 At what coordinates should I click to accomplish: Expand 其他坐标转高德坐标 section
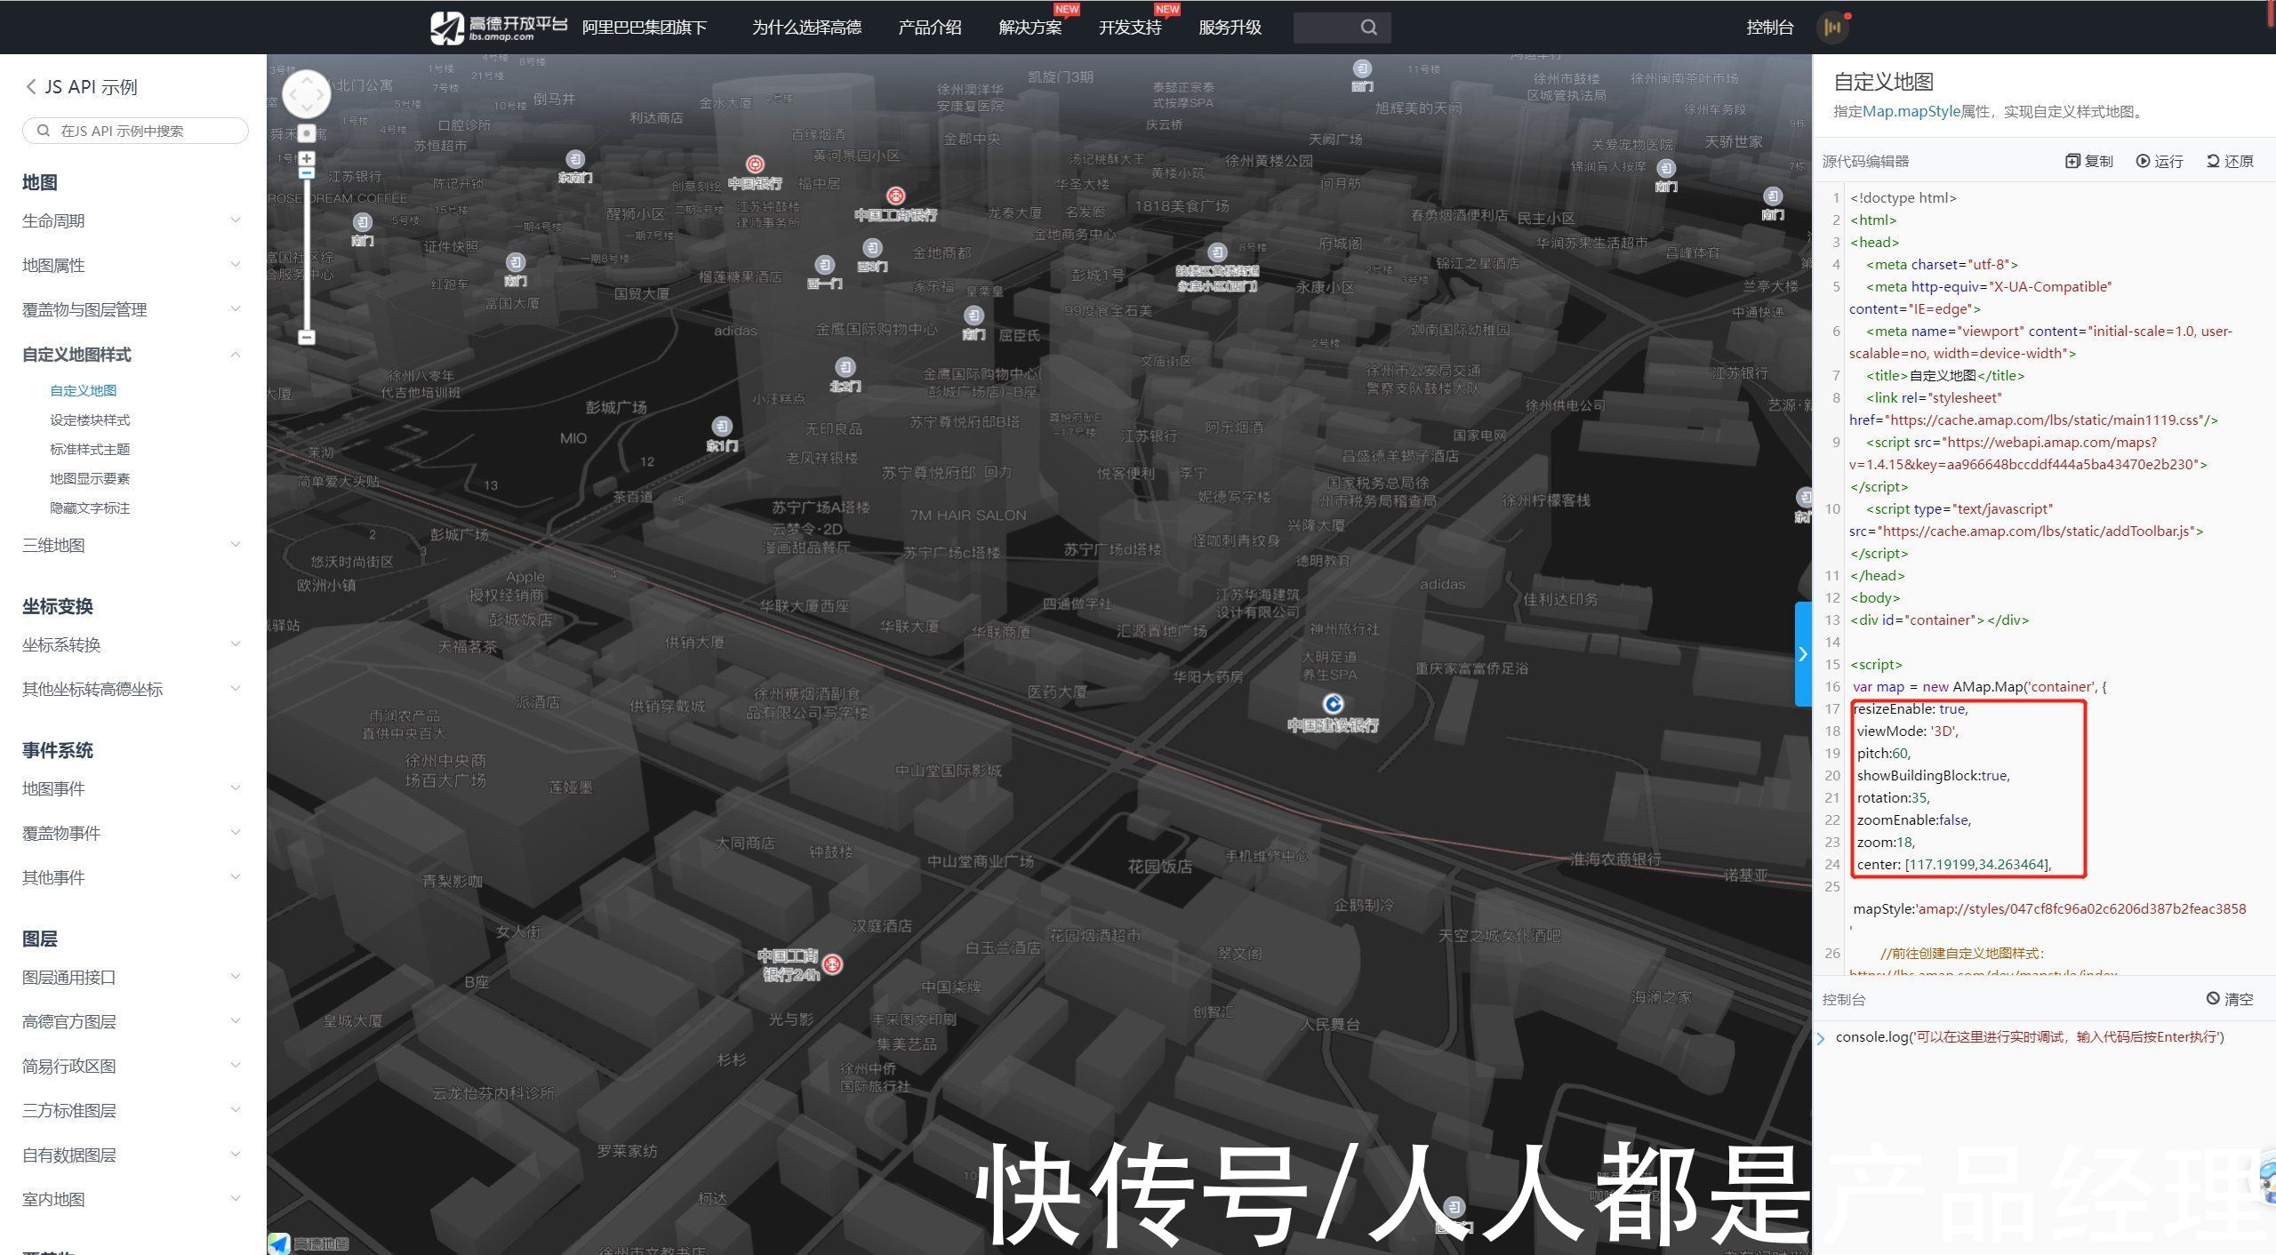point(132,689)
